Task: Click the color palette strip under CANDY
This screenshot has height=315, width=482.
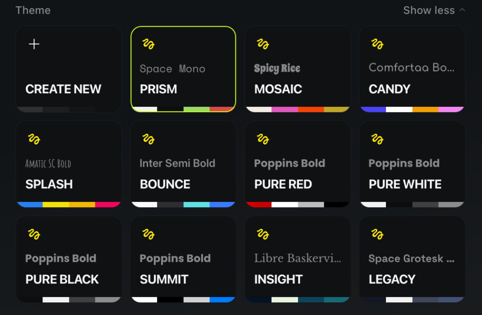Action: tap(412, 110)
